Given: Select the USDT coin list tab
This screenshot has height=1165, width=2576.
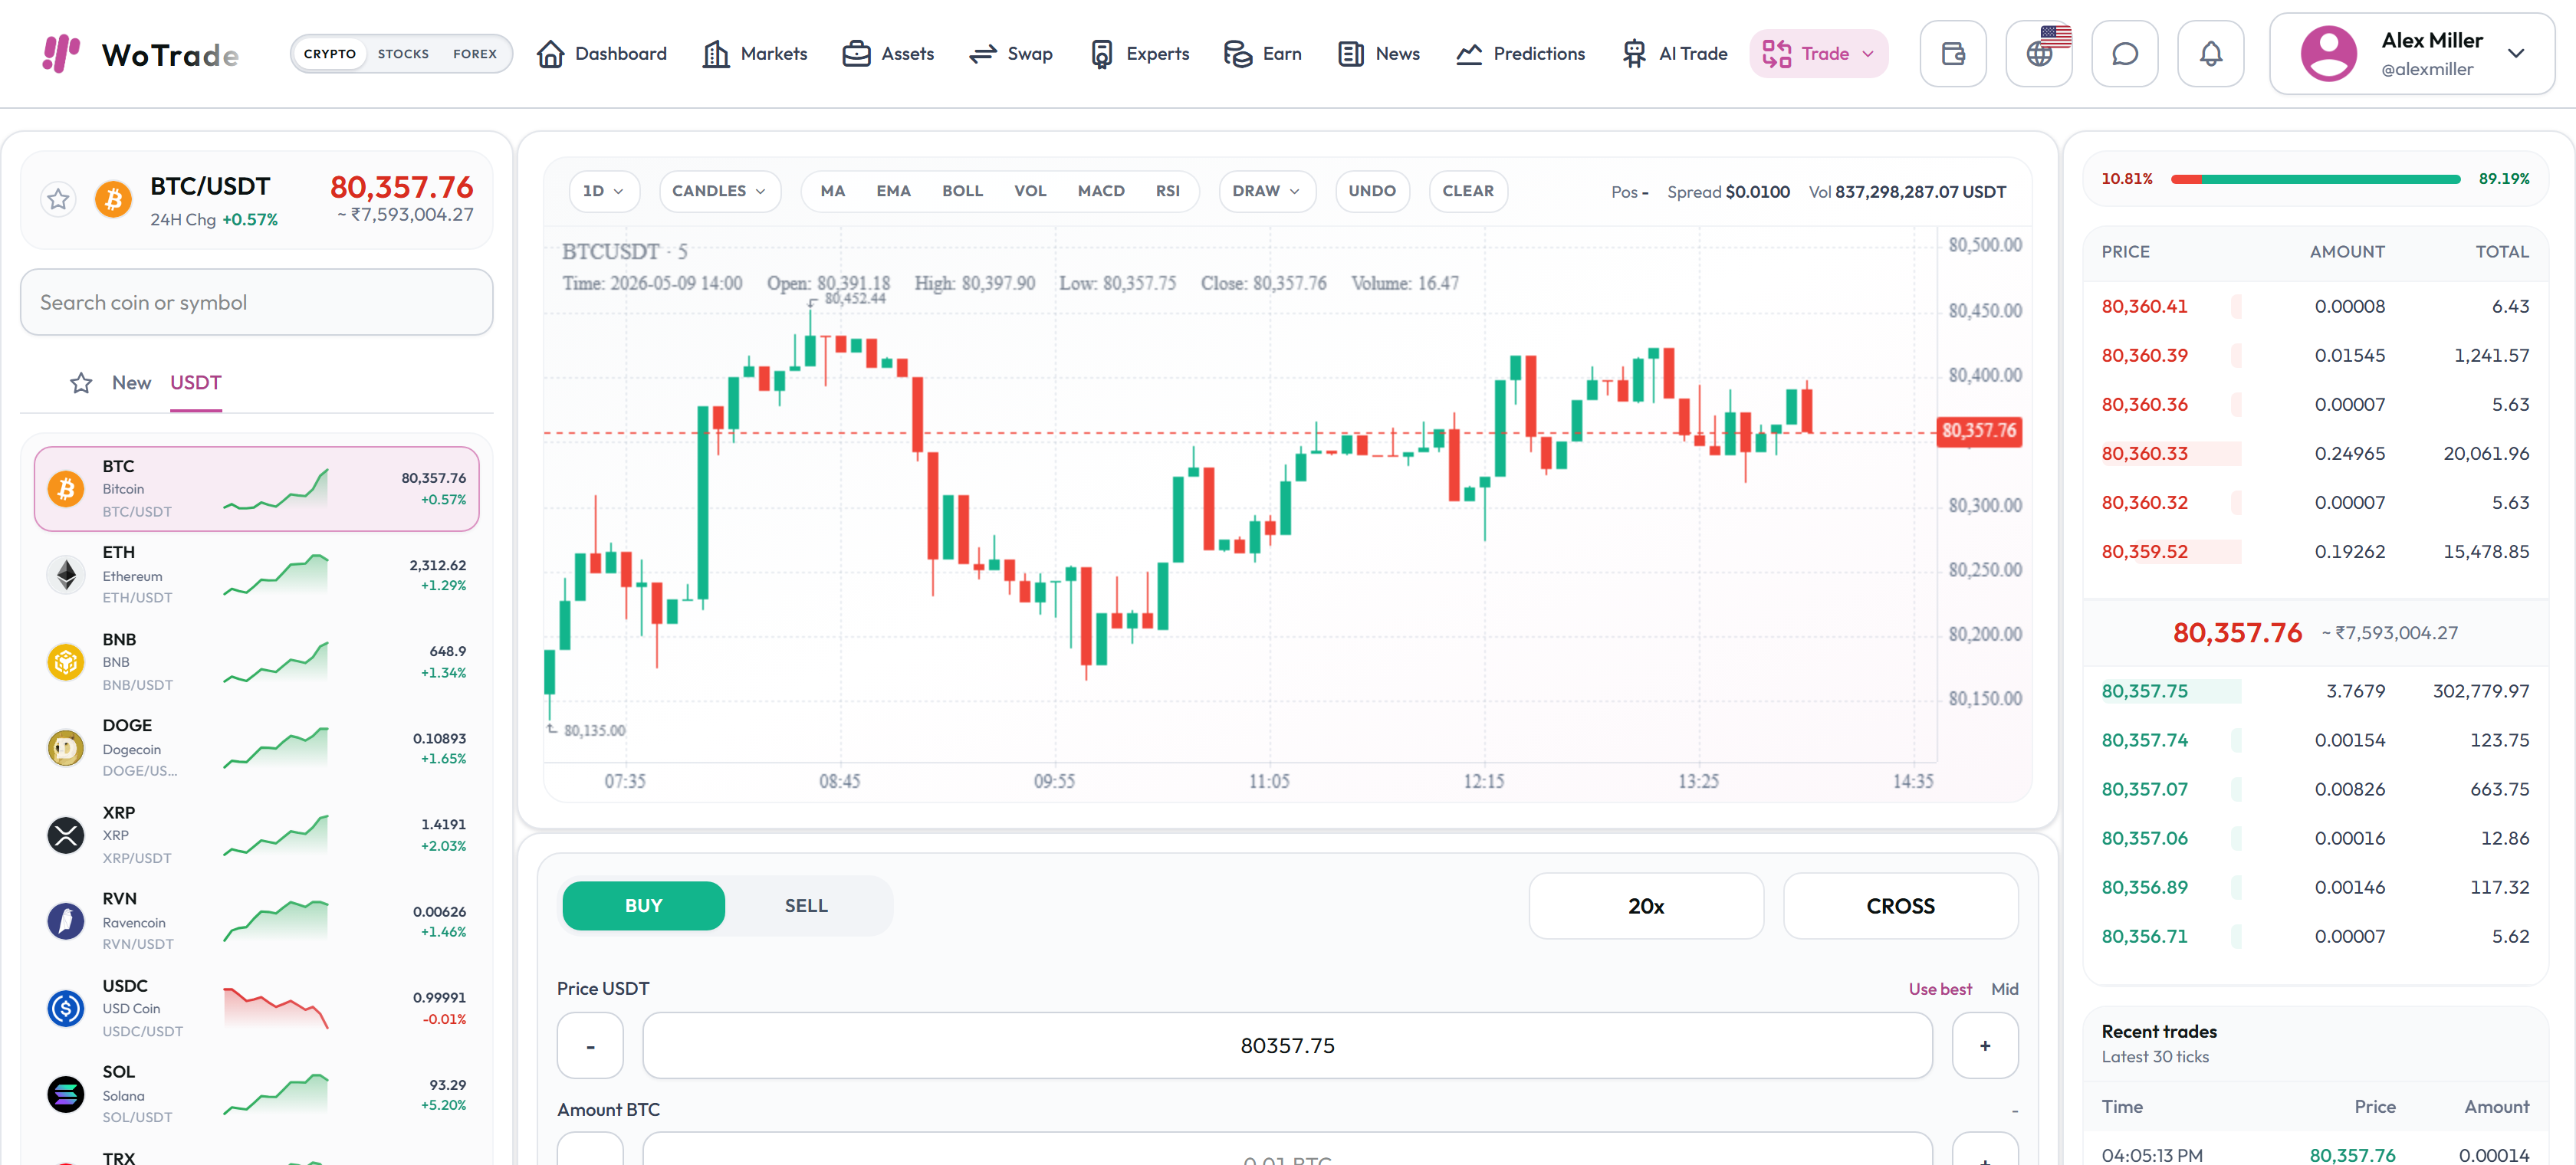Looking at the screenshot, I should click(196, 383).
